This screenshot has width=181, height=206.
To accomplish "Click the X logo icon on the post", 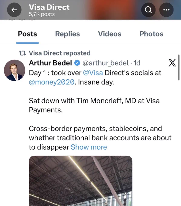I will pos(172,63).
